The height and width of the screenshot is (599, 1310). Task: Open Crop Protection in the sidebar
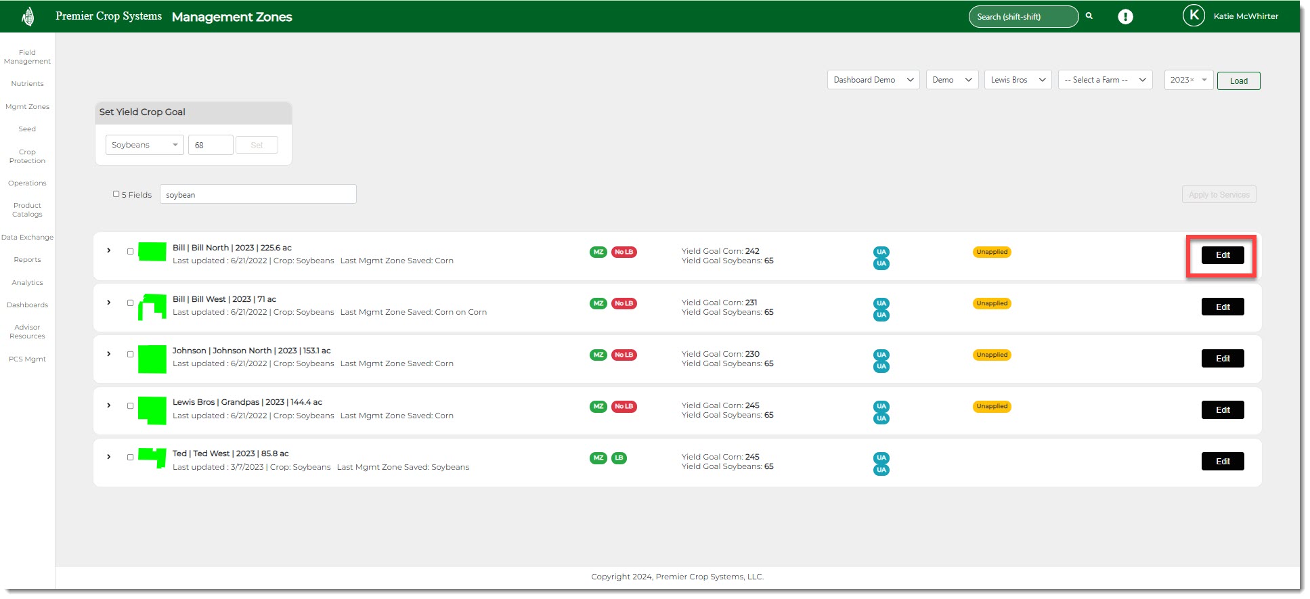[27, 156]
